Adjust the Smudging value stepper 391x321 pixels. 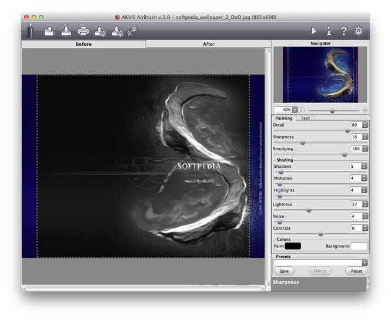click(365, 148)
